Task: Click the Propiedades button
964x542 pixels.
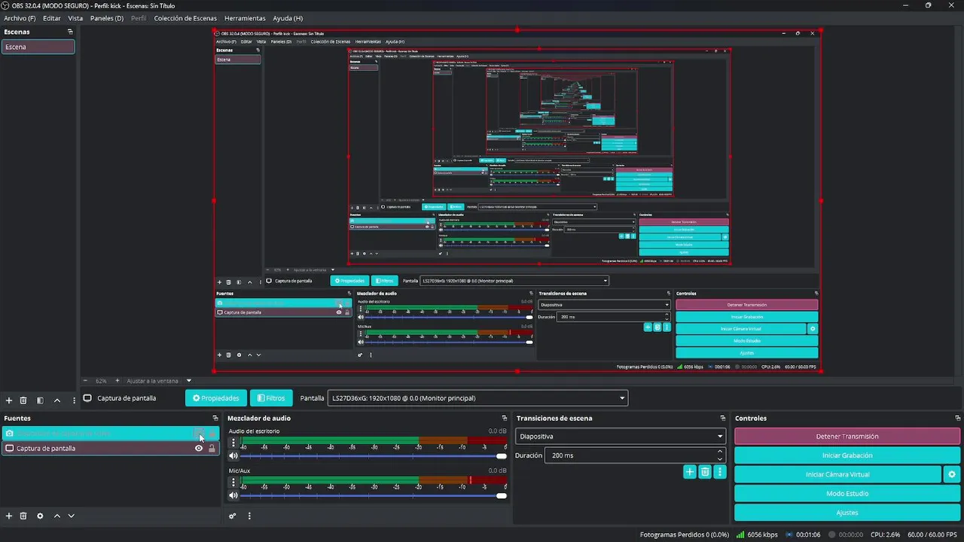Action: 216,398
